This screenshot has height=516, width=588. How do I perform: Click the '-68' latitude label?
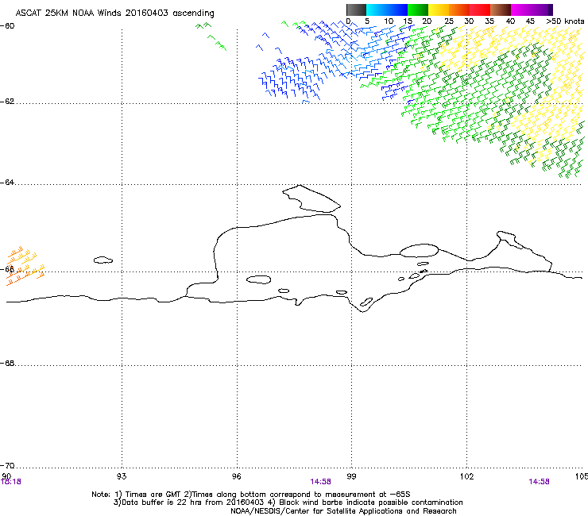[7, 364]
